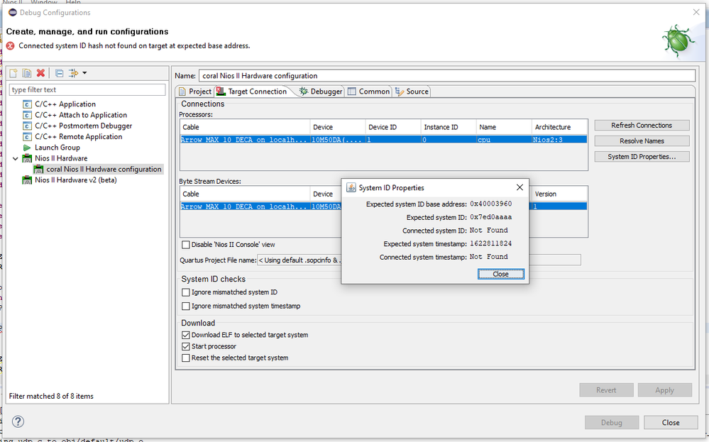Image resolution: width=709 pixels, height=442 pixels.
Task: Select C/C++ Application in the tree
Action: tap(65, 104)
